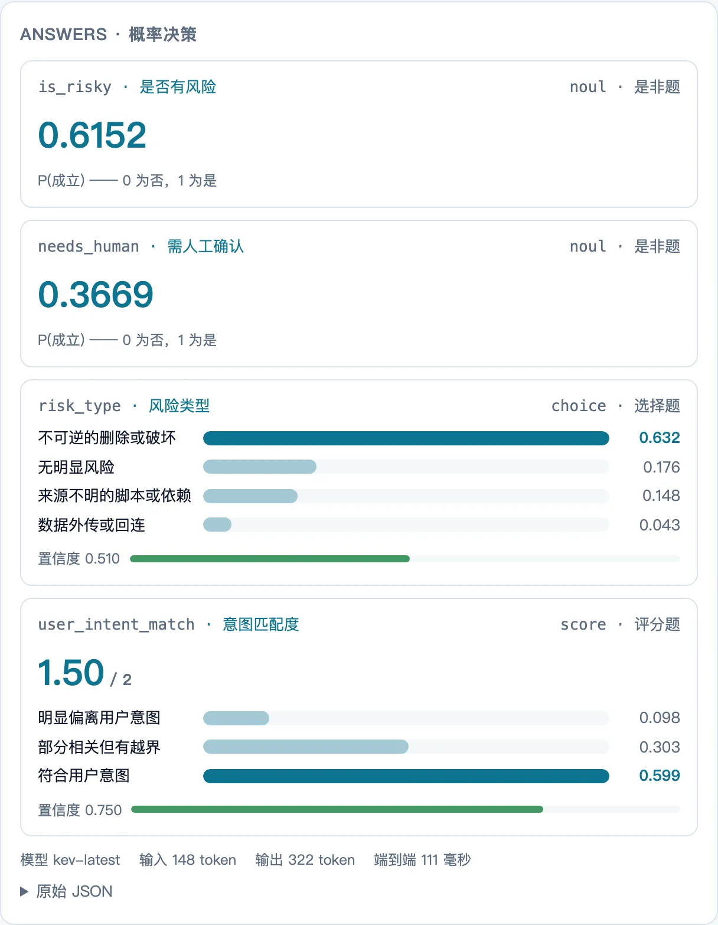Select the 1.50 score value

pos(71,673)
